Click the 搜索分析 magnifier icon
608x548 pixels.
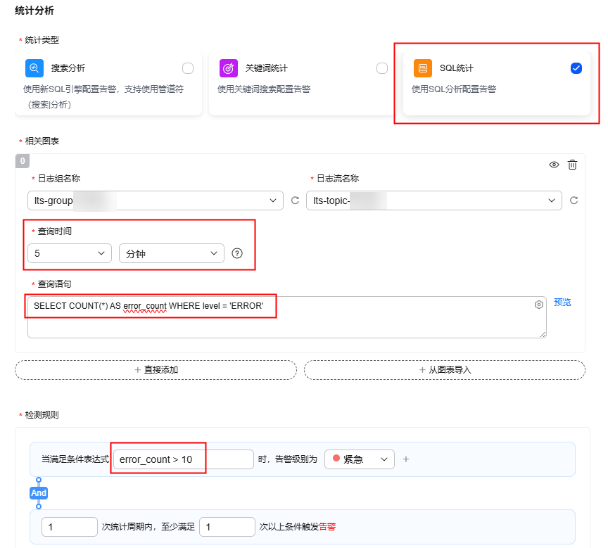click(34, 68)
